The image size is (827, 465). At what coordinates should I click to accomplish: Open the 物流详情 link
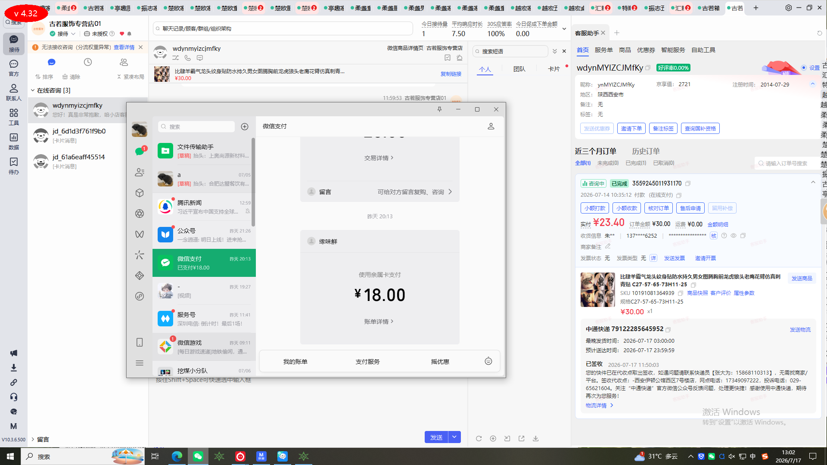[x=600, y=406]
